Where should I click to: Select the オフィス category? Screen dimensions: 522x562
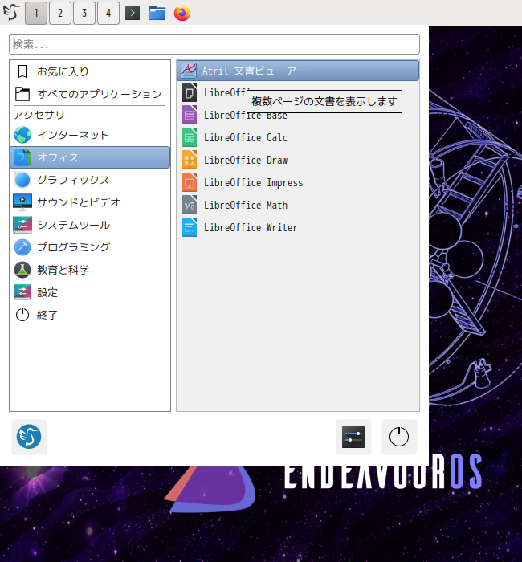(x=90, y=157)
